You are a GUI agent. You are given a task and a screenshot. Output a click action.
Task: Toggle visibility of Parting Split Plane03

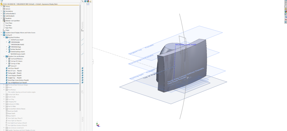pyautogui.click(x=83, y=73)
